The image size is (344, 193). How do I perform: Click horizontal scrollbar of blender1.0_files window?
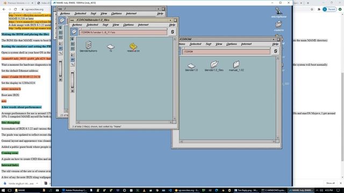(124, 122)
